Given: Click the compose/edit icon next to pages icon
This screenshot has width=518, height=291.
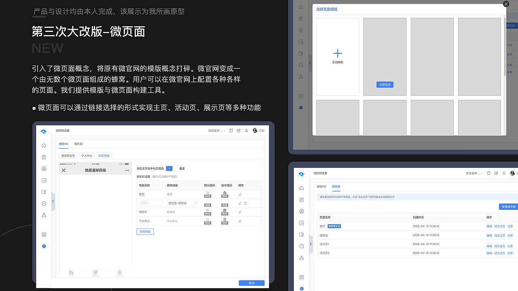Looking at the screenshot, I should coord(238,130).
